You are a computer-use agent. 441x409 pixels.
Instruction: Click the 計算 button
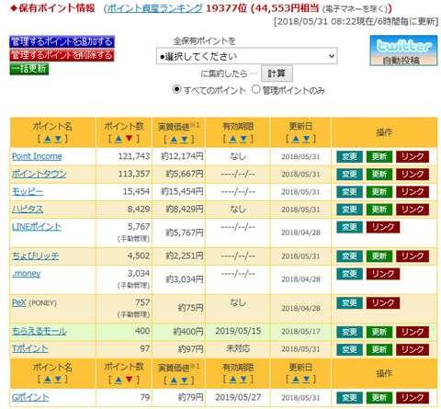point(277,74)
